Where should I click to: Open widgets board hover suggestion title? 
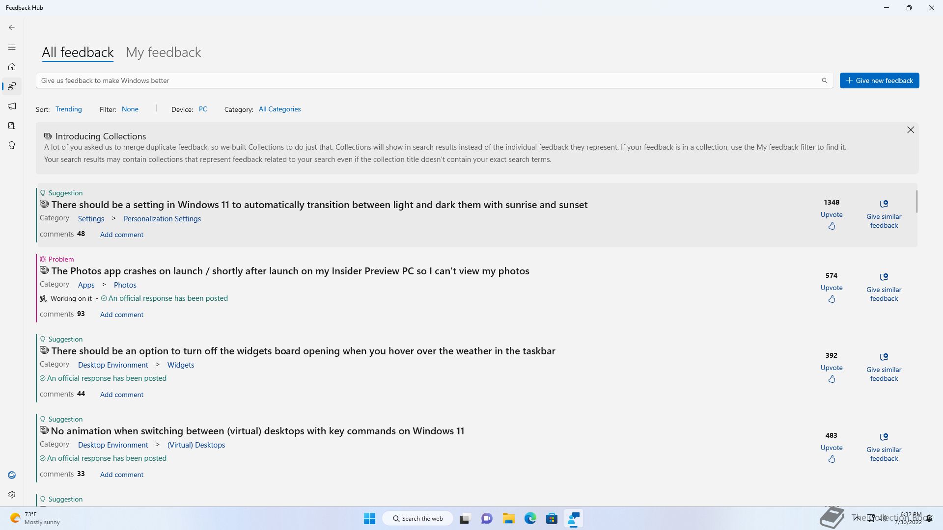click(x=303, y=351)
